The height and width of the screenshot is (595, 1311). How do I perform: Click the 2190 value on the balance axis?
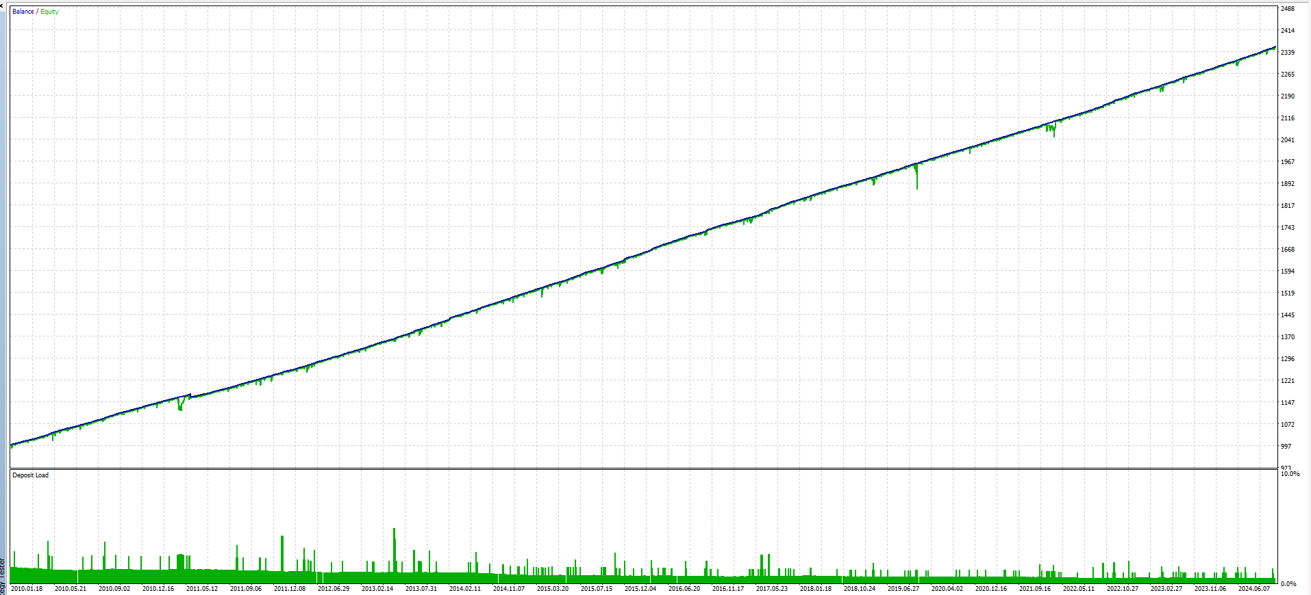click(1288, 96)
